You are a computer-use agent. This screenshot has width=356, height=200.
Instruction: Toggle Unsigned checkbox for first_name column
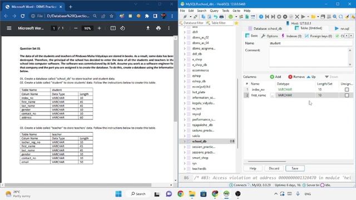(x=347, y=96)
